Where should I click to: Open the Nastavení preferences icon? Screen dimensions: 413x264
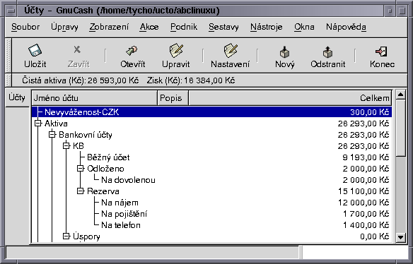point(231,50)
